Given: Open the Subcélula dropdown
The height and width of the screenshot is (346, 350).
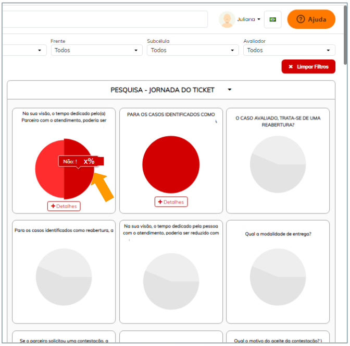Looking at the screenshot, I should (193, 50).
